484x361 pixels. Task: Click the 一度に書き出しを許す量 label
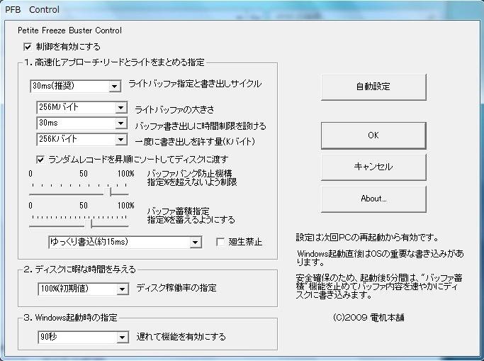click(x=195, y=141)
